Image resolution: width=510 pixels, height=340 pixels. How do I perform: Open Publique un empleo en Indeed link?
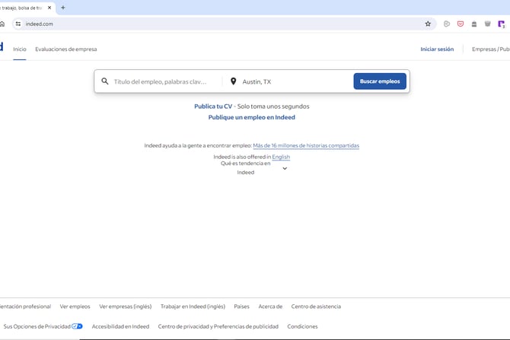click(251, 117)
